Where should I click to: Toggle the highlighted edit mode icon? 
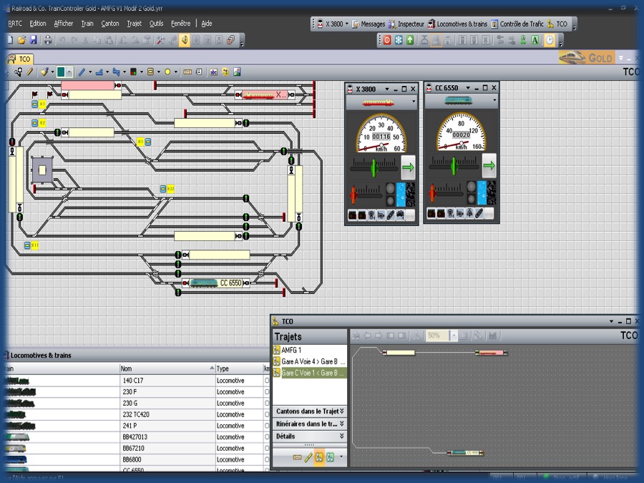(185, 40)
